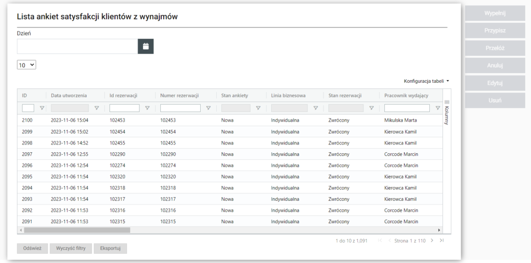Click the Dzień date input field
The width and height of the screenshot is (531, 263).
(77, 46)
